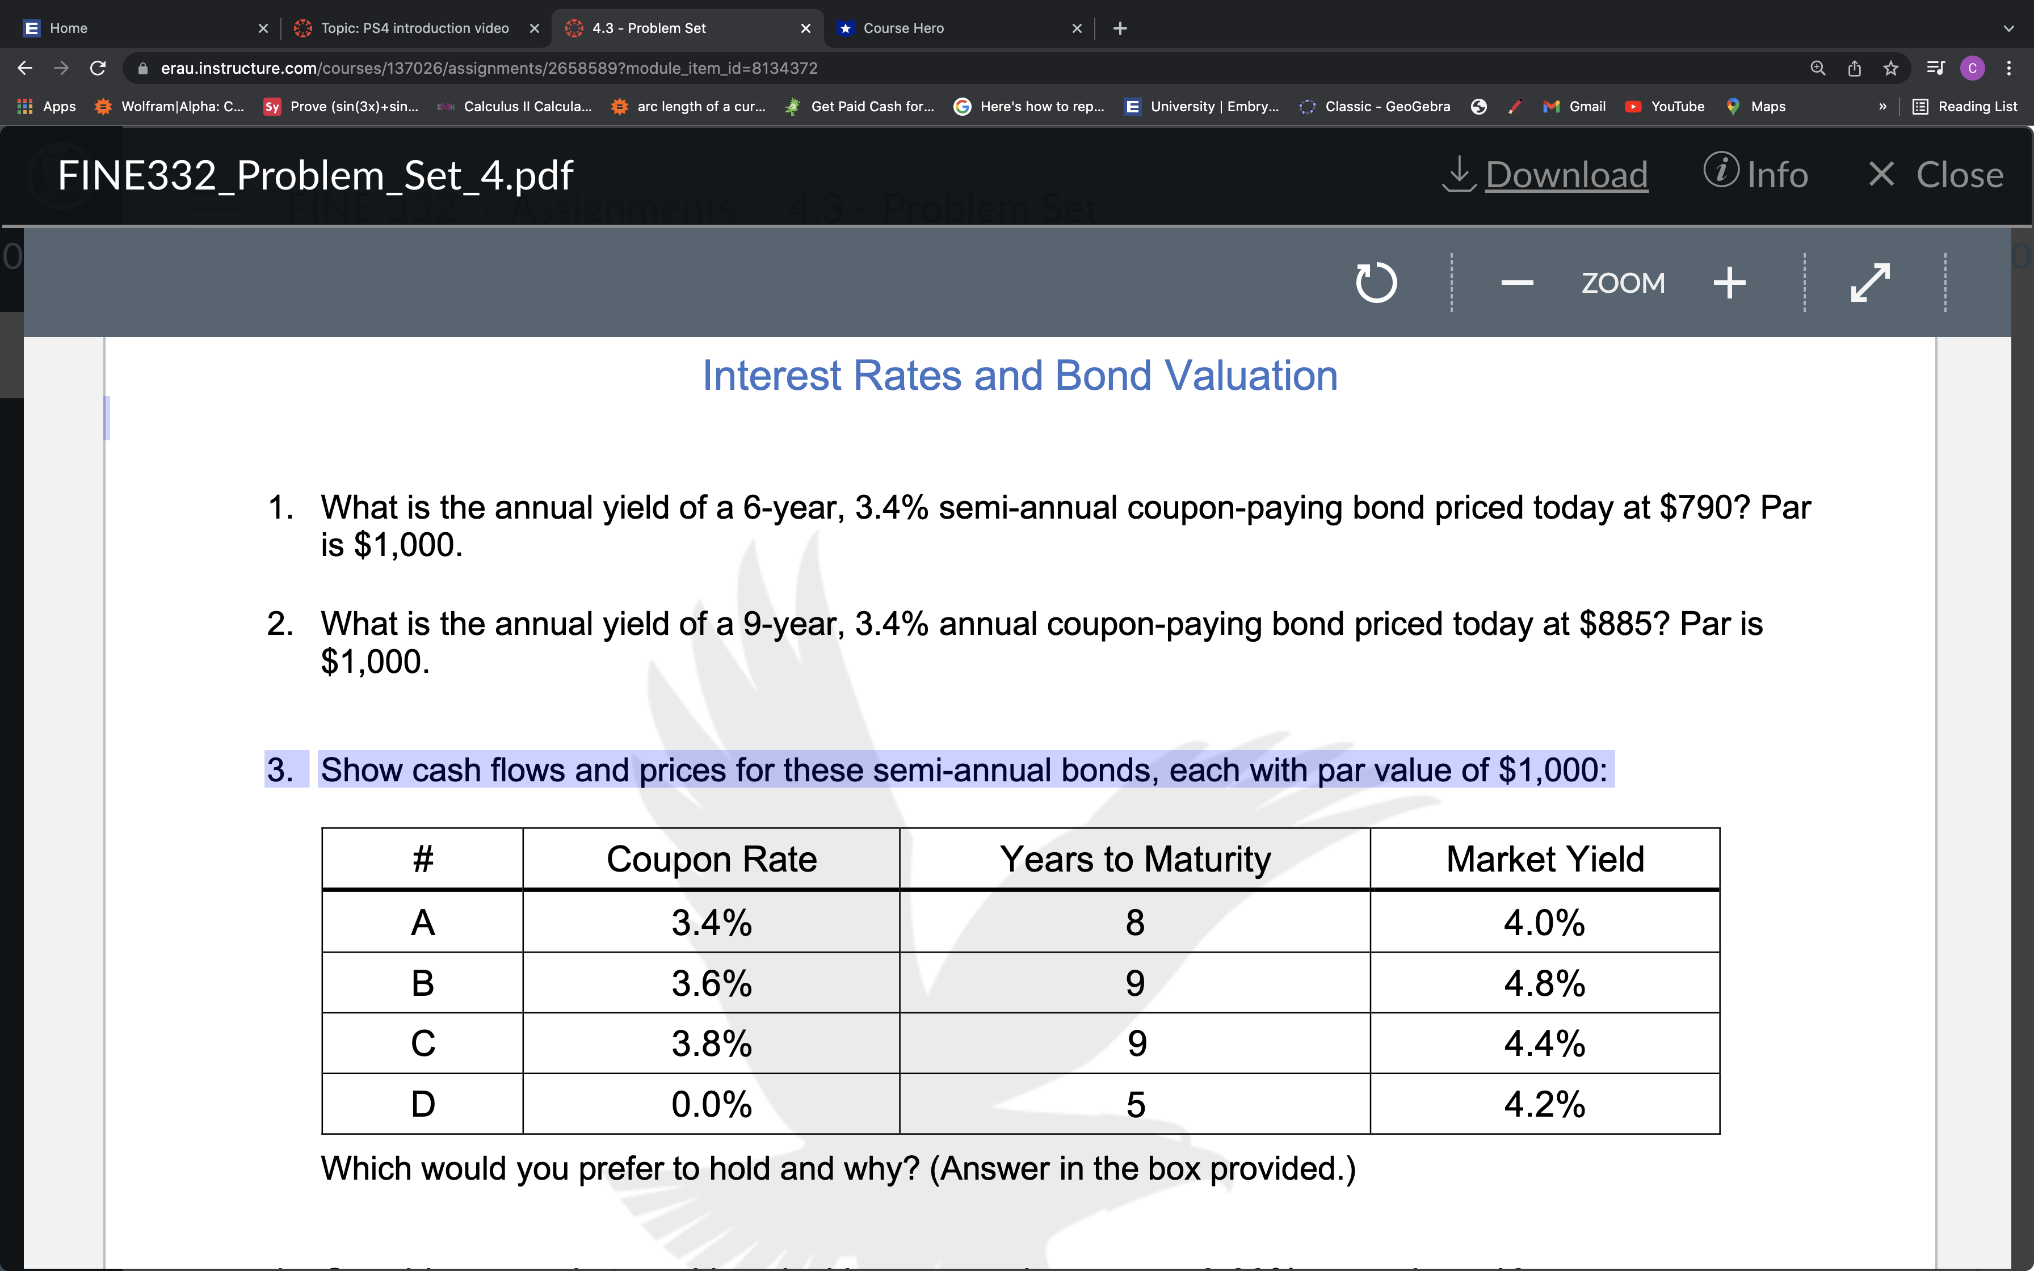Open the Chrome profile menu
The height and width of the screenshot is (1271, 2034).
(x=1972, y=68)
